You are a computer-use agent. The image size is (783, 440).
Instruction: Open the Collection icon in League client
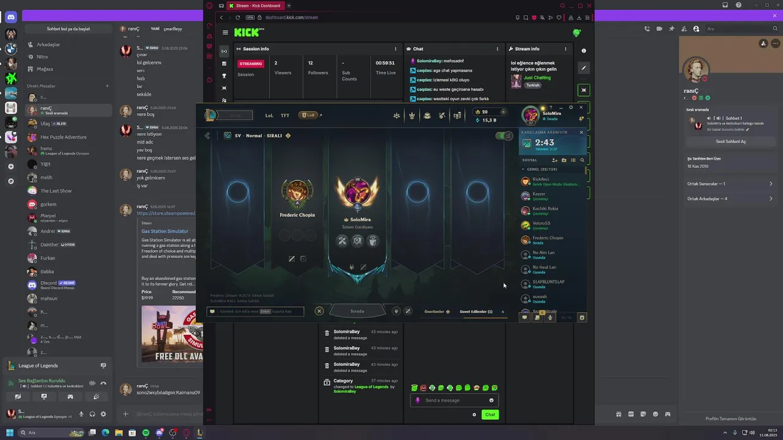[x=427, y=115]
